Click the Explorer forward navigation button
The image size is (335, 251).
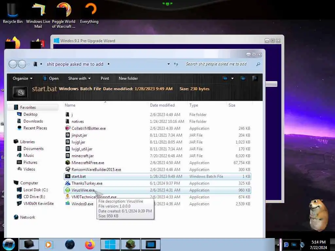coord(22,64)
